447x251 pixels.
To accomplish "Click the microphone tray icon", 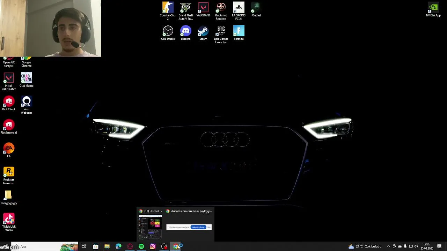I will pyautogui.click(x=405, y=246).
